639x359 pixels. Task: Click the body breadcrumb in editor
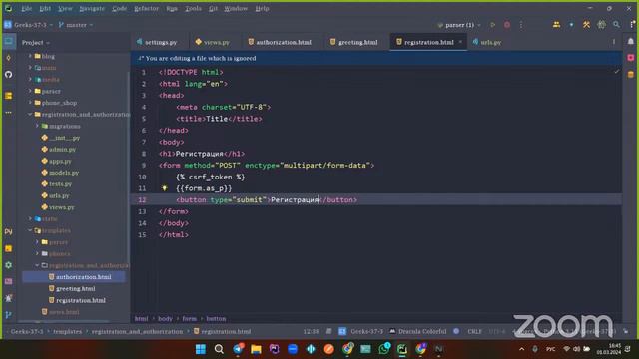(165, 319)
